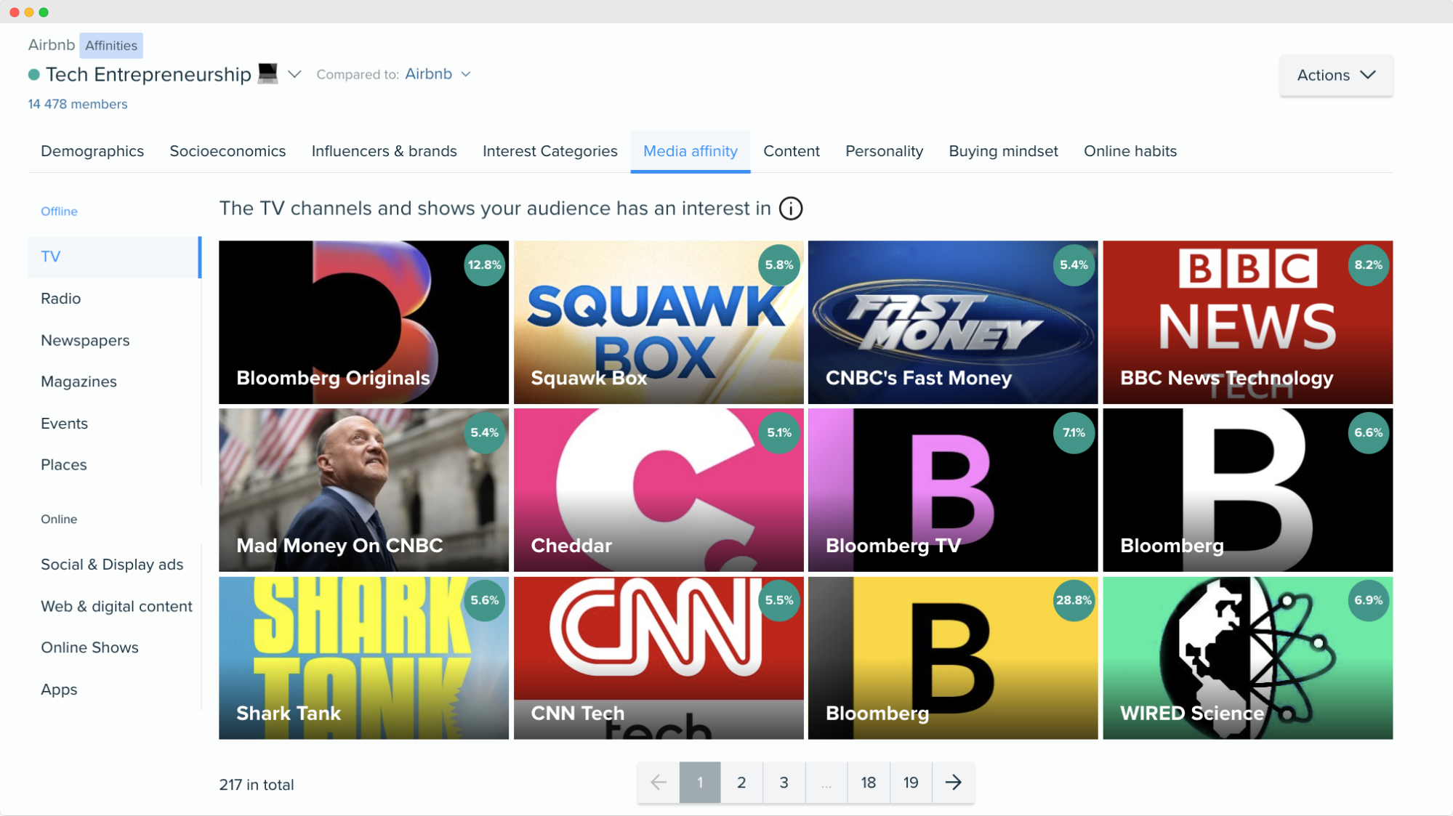Click the BBC News Technology icon
This screenshot has width=1453, height=816.
pyautogui.click(x=1247, y=322)
